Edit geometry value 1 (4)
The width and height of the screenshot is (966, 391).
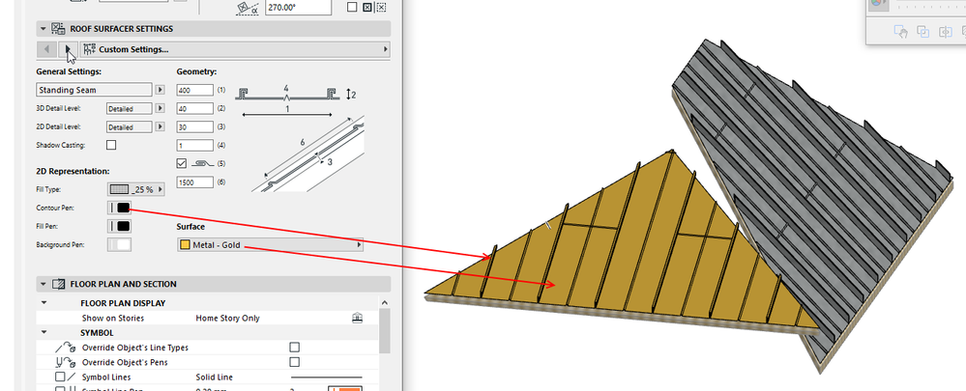coord(194,146)
